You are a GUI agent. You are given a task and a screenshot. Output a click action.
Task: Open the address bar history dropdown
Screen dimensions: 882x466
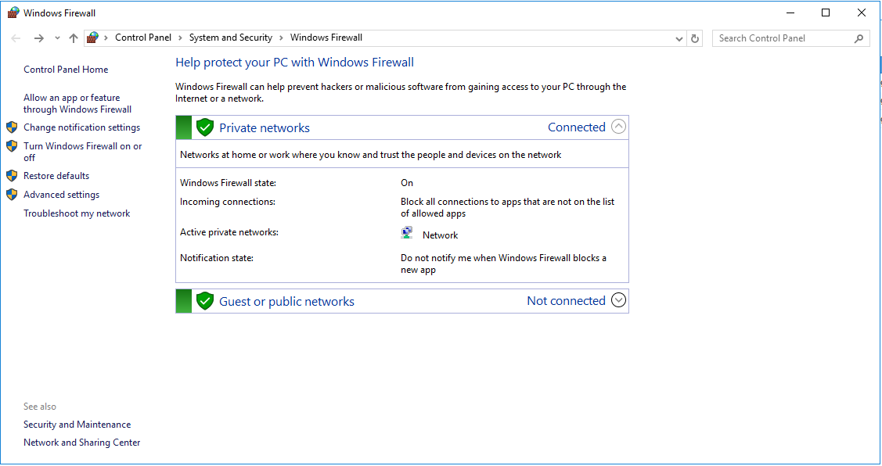tap(679, 39)
